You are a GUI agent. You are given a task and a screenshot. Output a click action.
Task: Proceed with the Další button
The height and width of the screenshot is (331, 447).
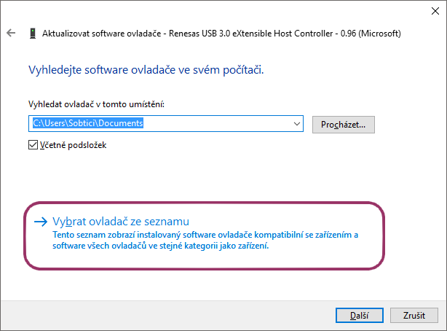[353, 315]
